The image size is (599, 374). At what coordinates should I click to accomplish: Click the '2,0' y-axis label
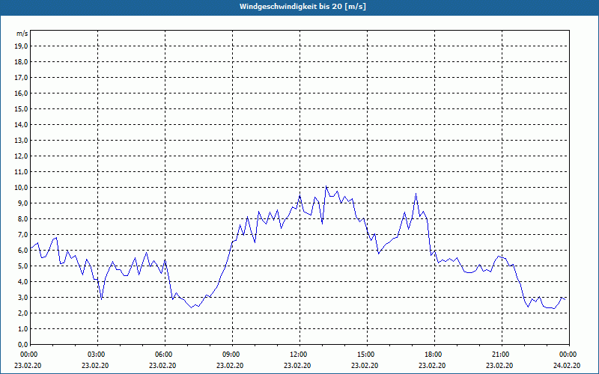[23, 313]
